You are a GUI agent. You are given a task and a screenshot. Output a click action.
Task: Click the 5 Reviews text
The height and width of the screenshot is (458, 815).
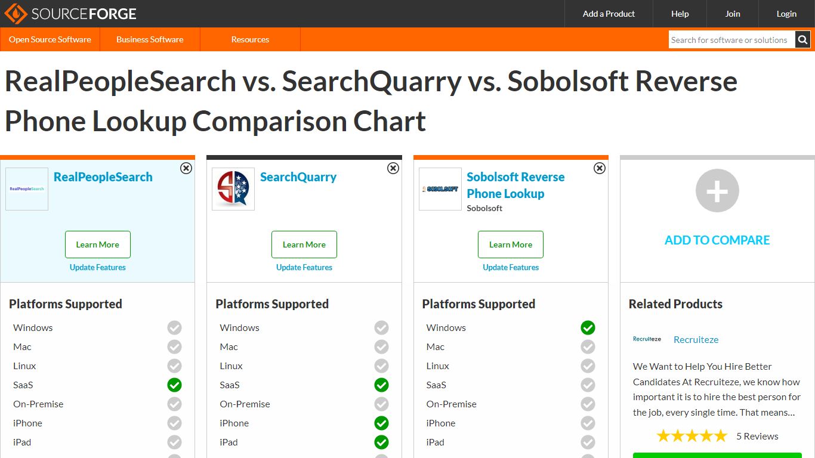[757, 436]
